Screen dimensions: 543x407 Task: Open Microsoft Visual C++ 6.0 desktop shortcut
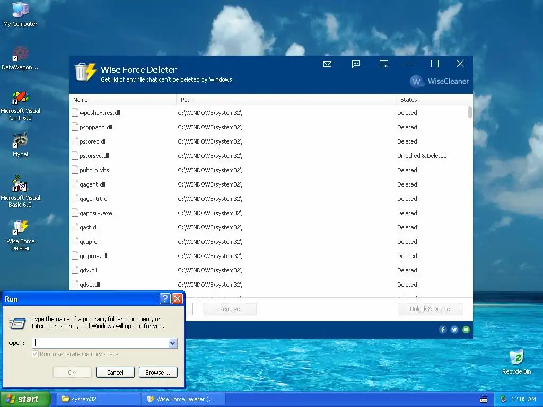20,105
